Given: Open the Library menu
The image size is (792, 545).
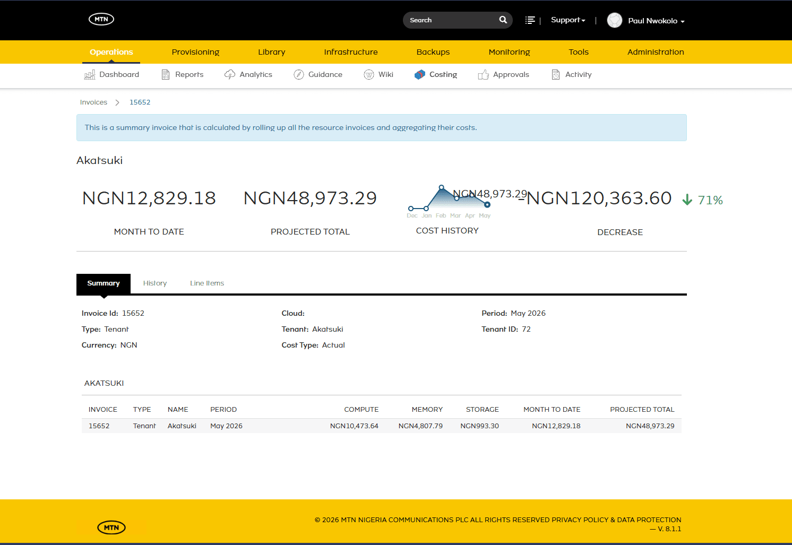Looking at the screenshot, I should [272, 52].
